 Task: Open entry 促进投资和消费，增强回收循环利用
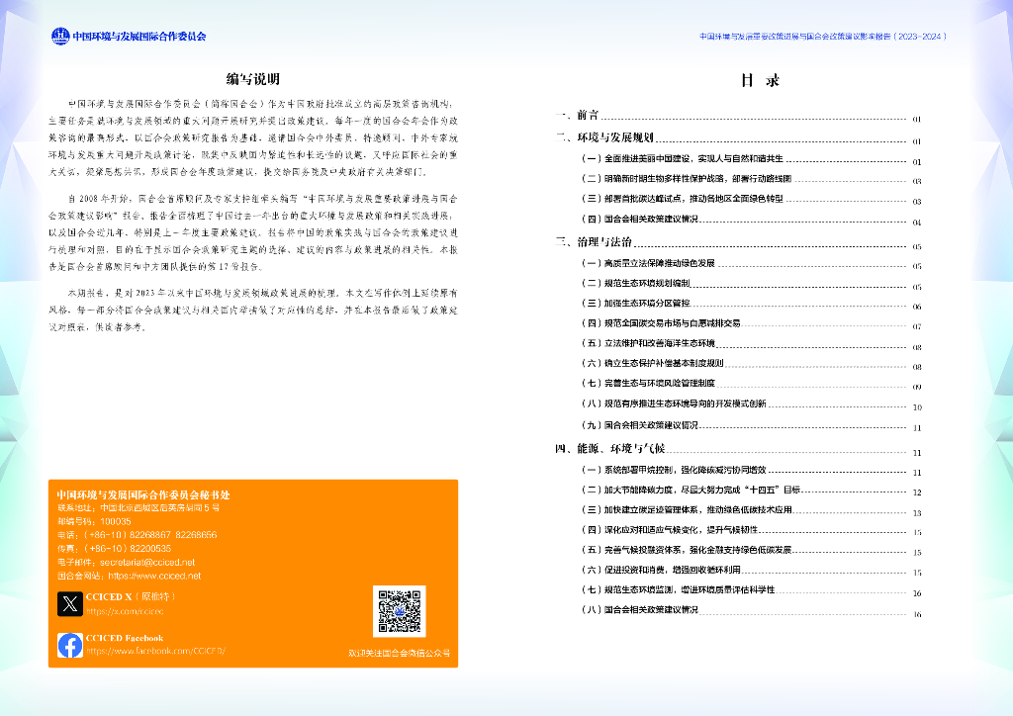pos(751,570)
